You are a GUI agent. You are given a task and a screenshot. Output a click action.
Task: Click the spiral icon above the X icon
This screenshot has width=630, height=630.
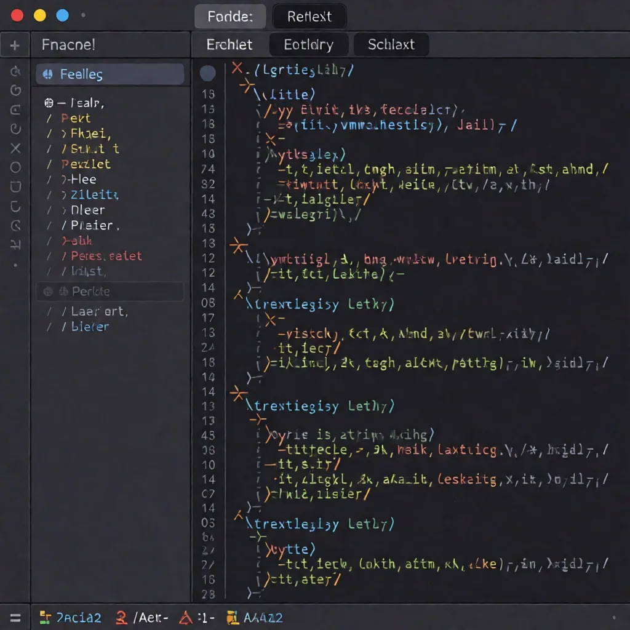click(15, 129)
